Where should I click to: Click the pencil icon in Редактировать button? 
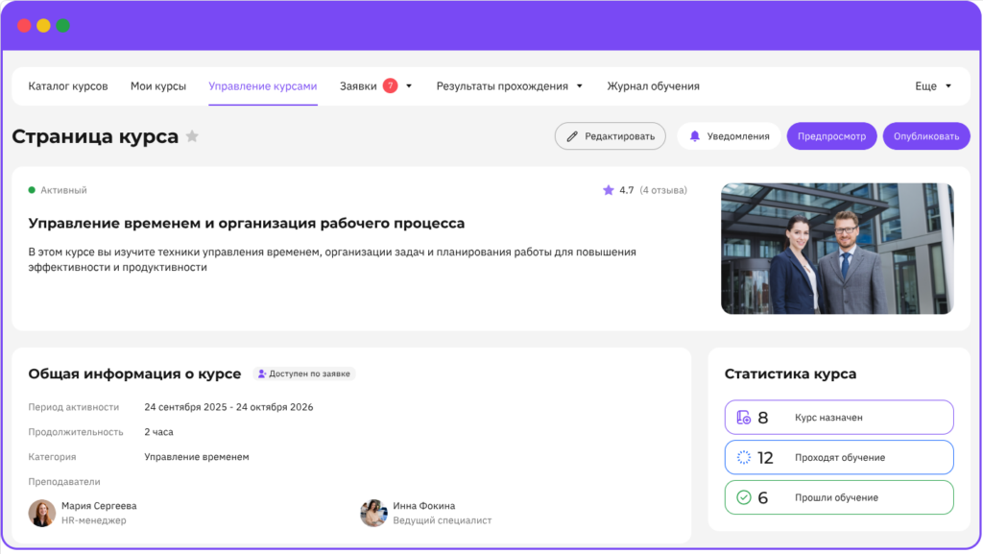(x=572, y=136)
